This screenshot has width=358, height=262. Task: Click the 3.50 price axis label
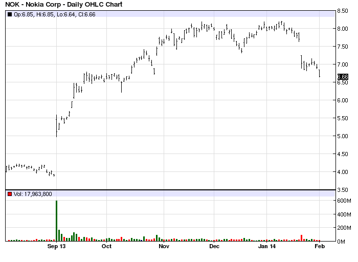click(x=343, y=190)
